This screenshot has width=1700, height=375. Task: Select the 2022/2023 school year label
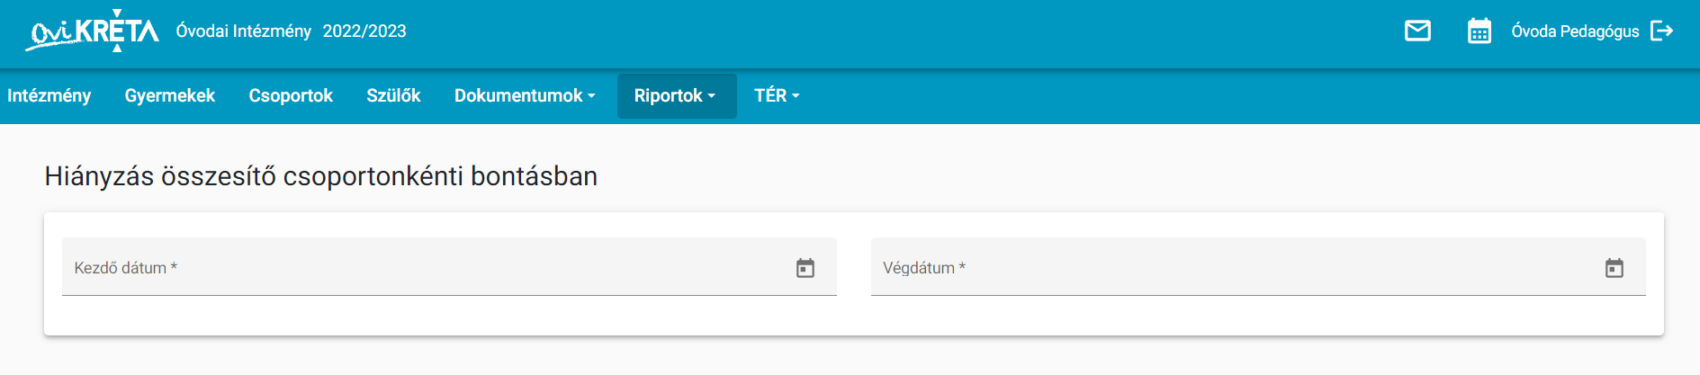click(364, 31)
